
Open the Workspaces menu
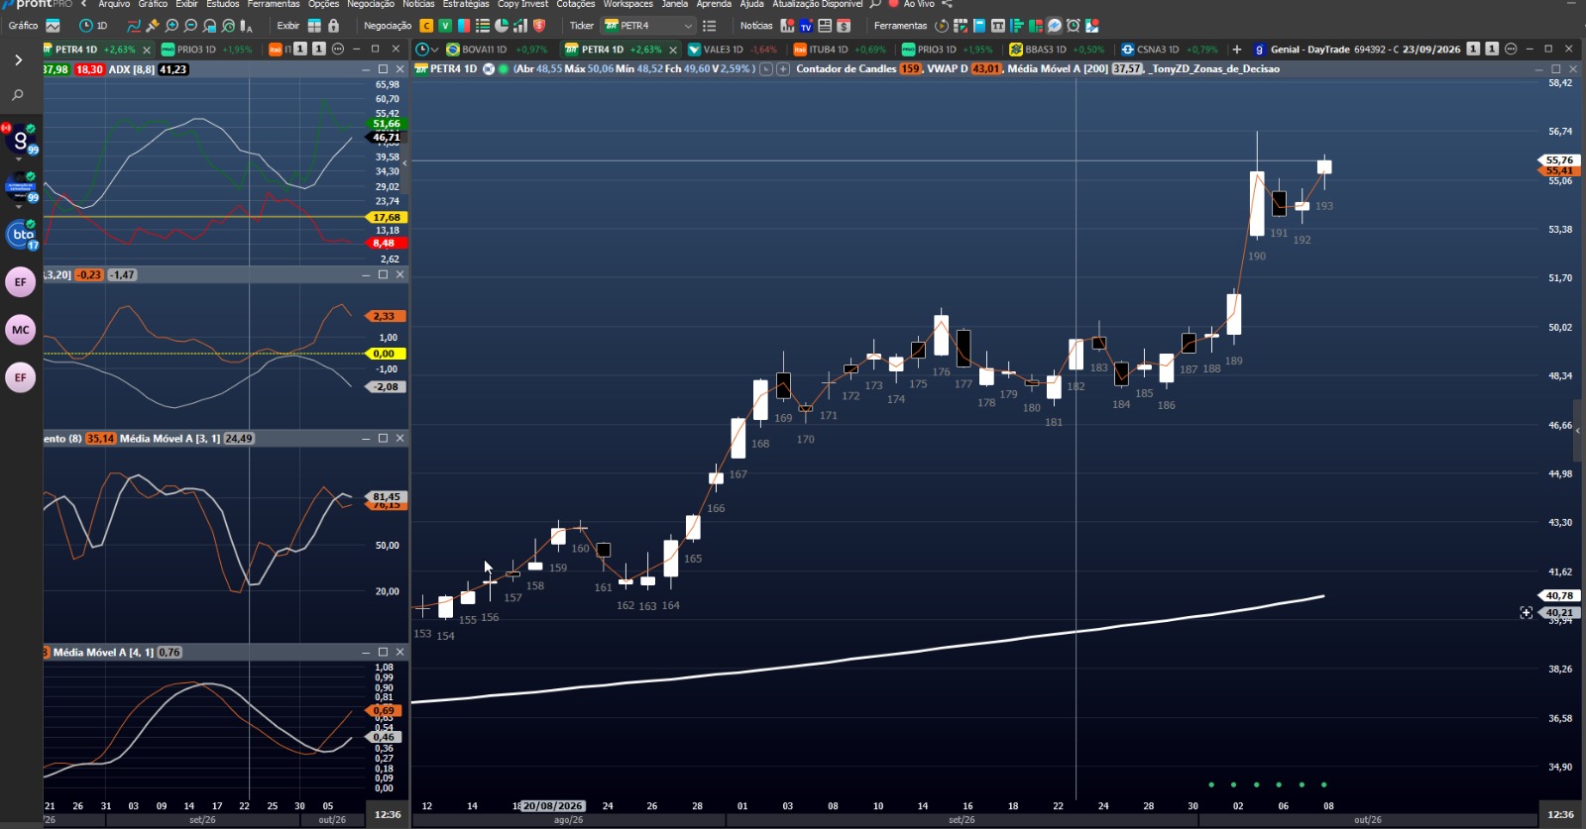[628, 4]
